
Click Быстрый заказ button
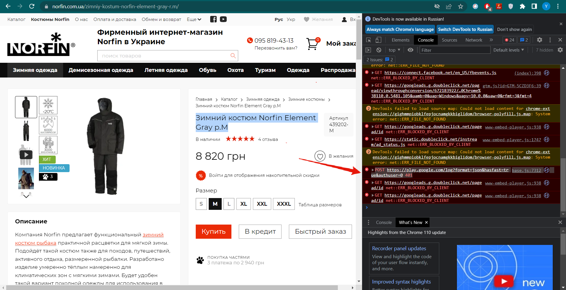tap(320, 231)
